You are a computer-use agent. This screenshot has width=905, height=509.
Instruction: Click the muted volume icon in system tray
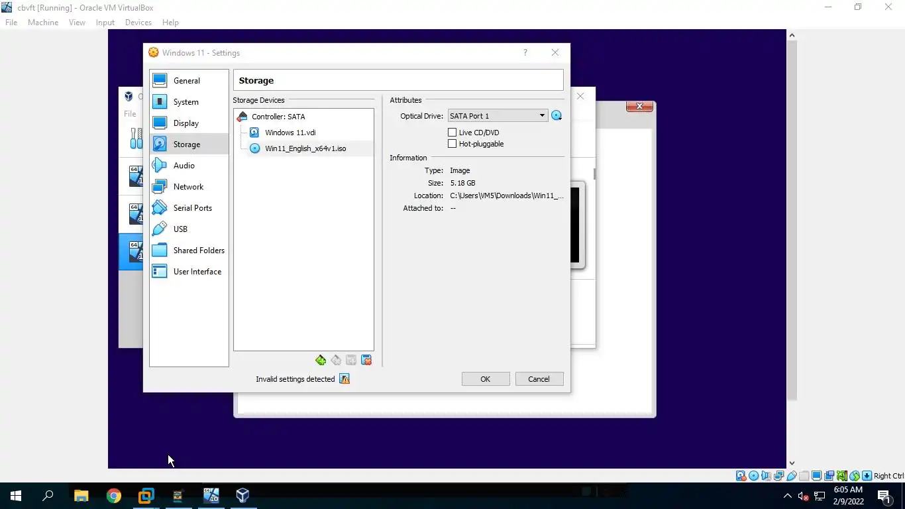tap(803, 496)
